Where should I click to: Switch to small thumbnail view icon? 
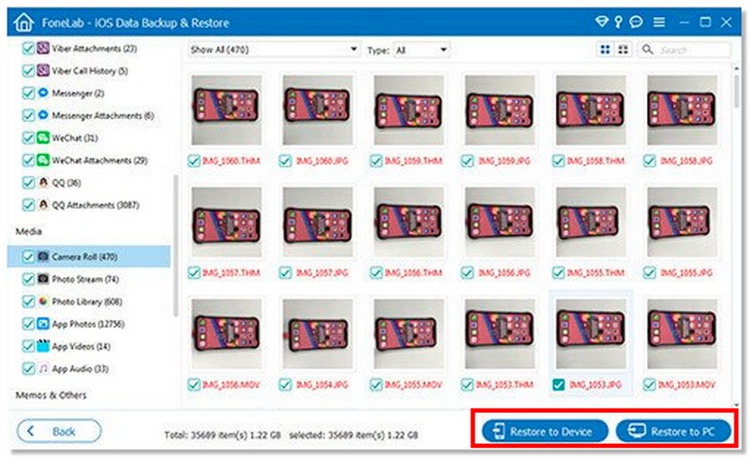coord(623,50)
